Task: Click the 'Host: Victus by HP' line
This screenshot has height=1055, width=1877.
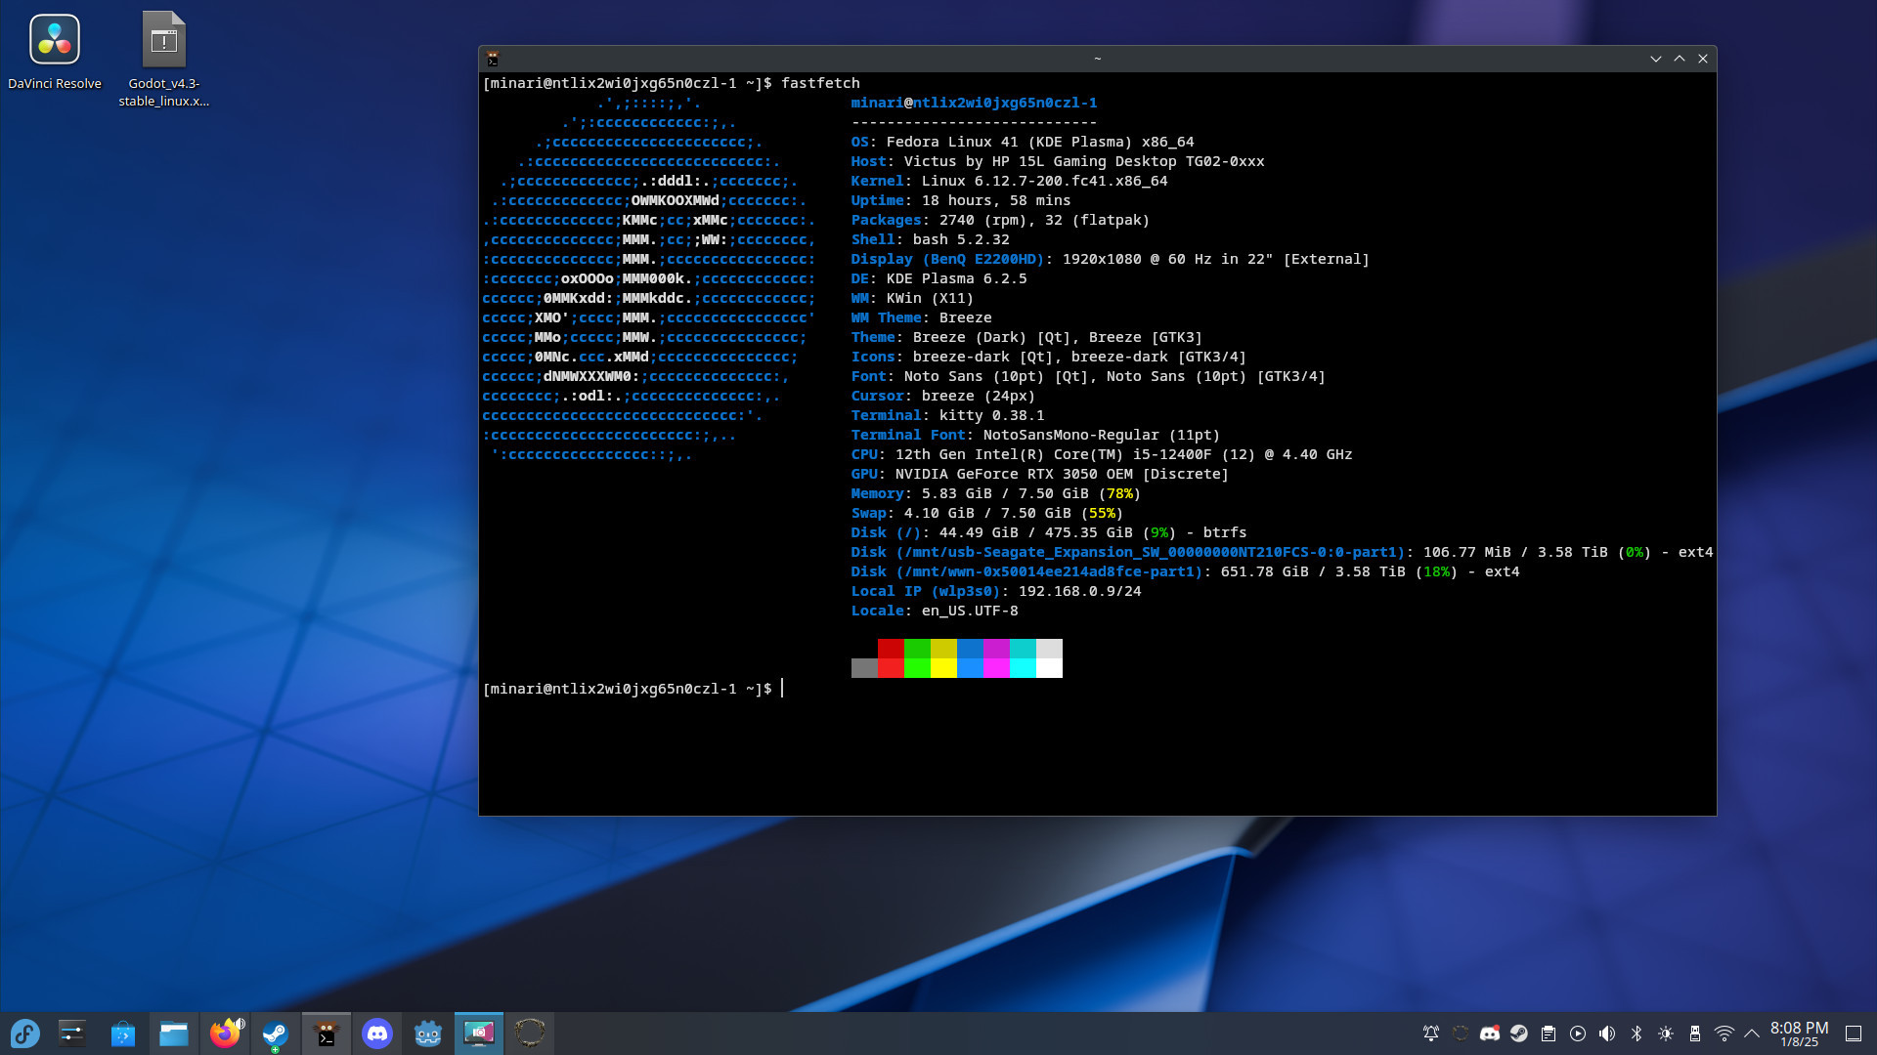Action: click(x=1058, y=161)
